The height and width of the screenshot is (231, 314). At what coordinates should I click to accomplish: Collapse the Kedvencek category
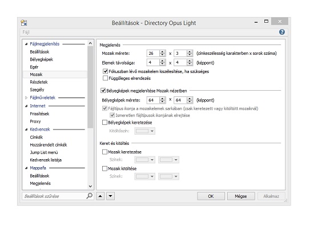point(26,129)
